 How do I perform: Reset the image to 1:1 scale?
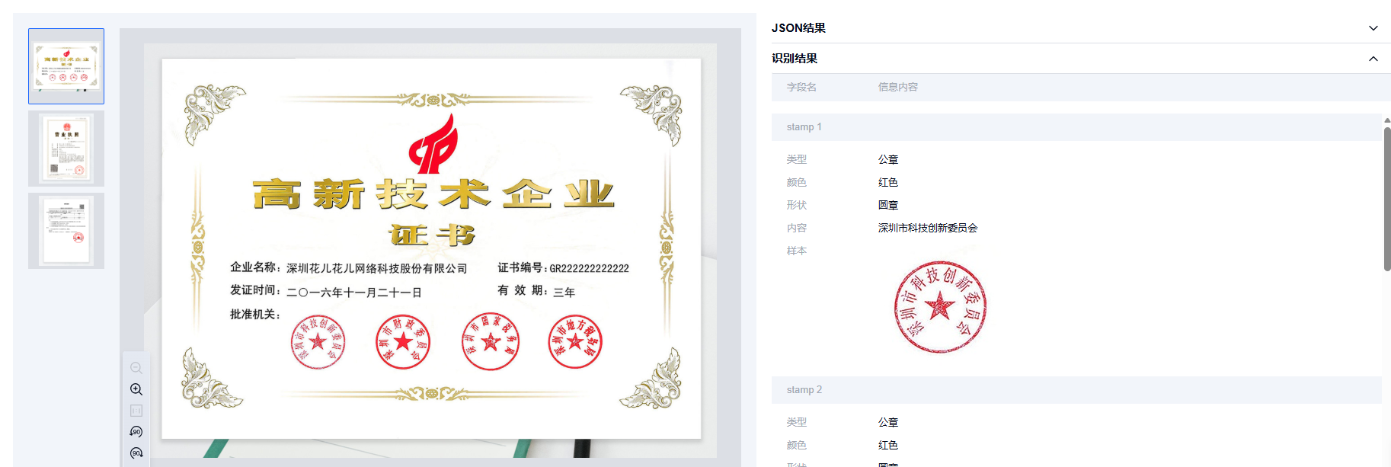tap(136, 411)
